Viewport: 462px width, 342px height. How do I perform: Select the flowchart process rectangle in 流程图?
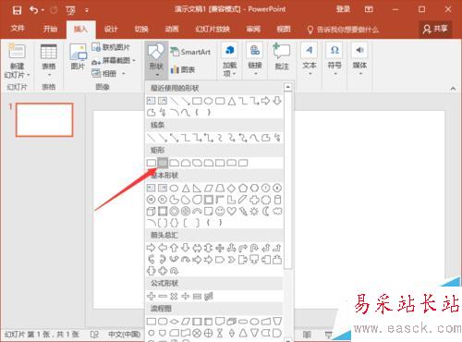point(151,322)
